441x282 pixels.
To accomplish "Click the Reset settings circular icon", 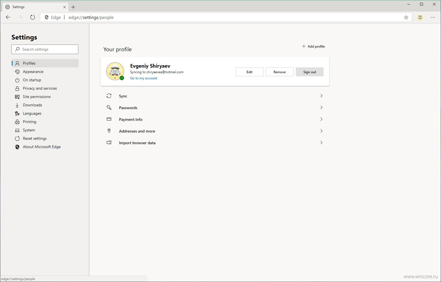I will coord(17,138).
